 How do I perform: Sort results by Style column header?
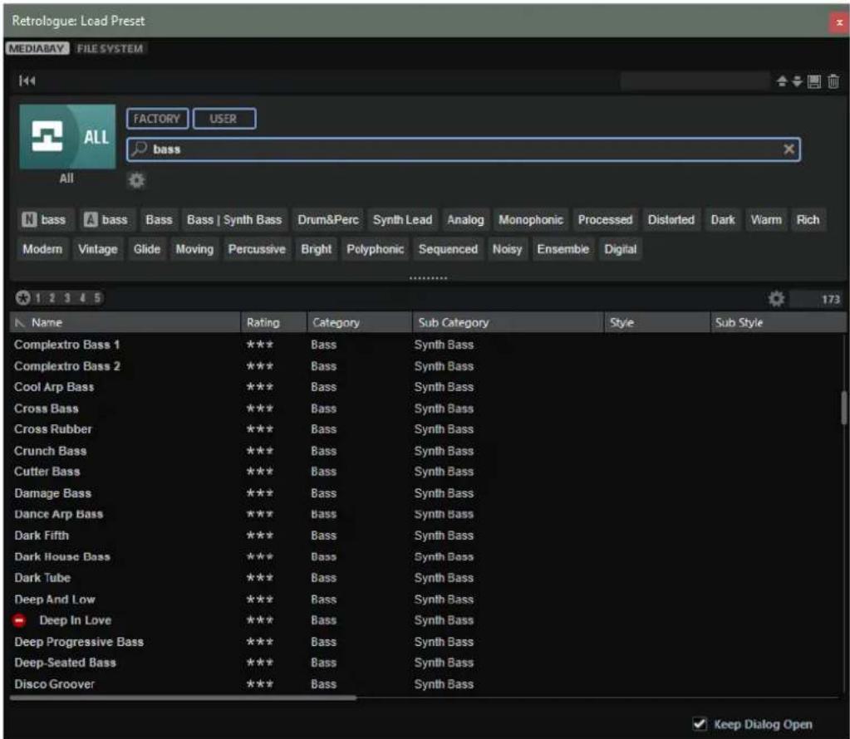pos(657,322)
